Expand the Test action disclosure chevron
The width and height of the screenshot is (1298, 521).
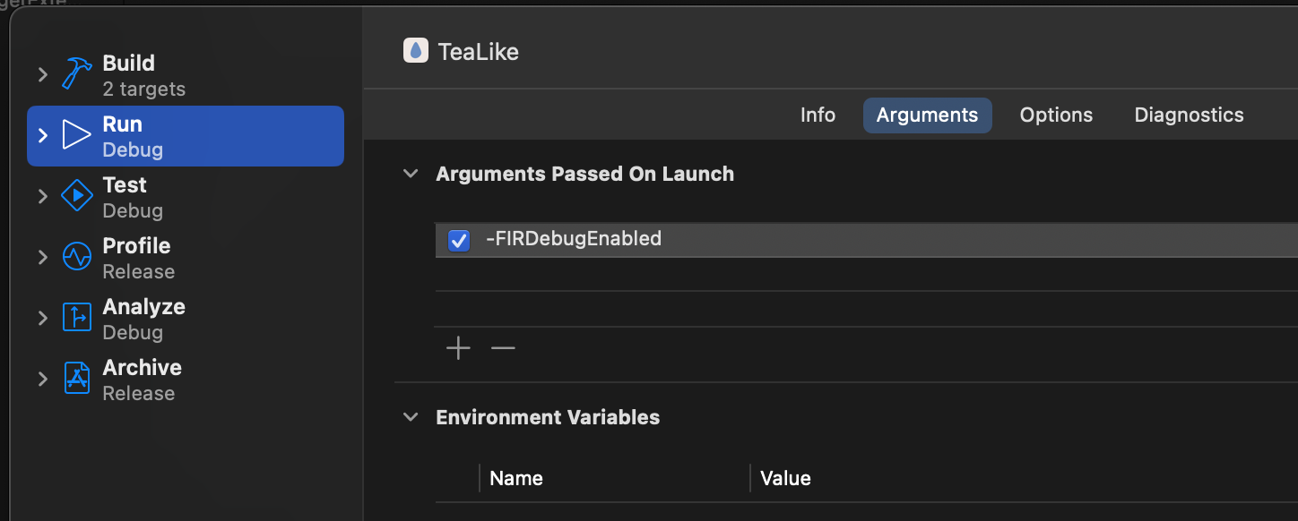(x=42, y=196)
